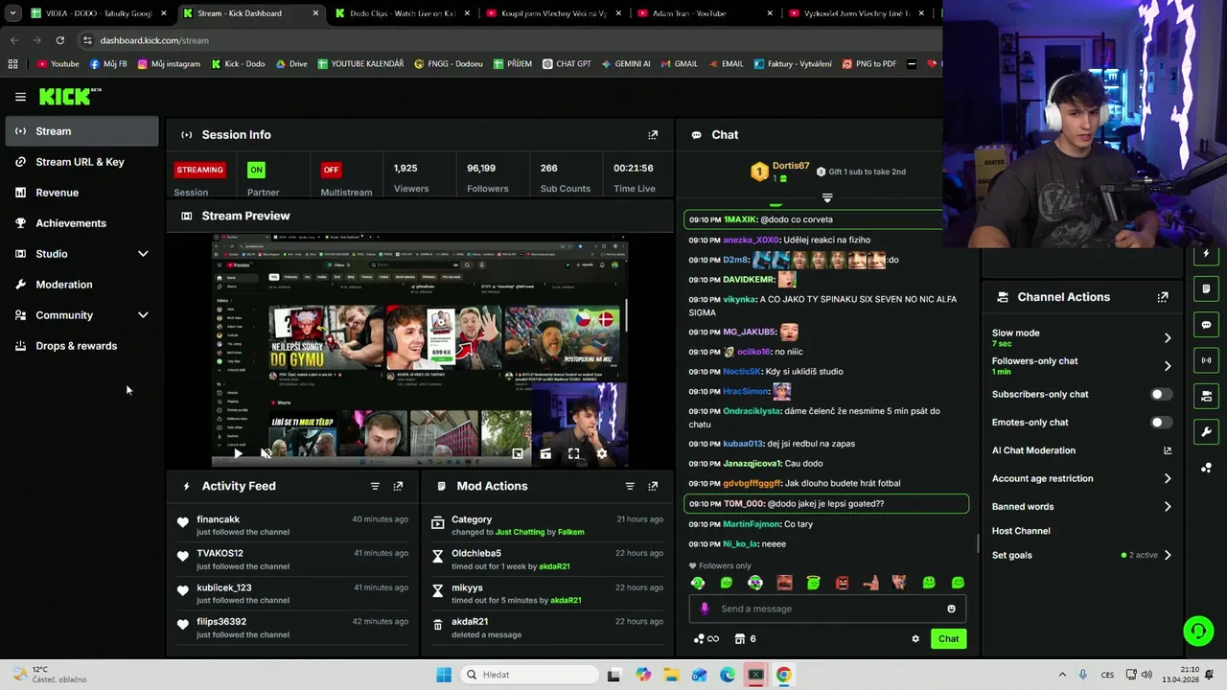Play the stream preview video

click(238, 453)
